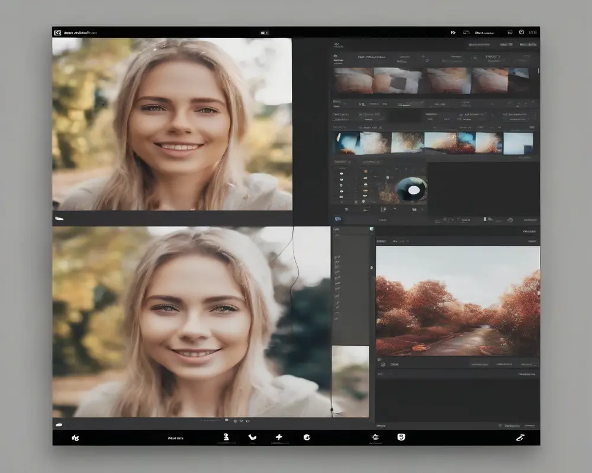Click the top white icon in the panel's icon list

342,173
